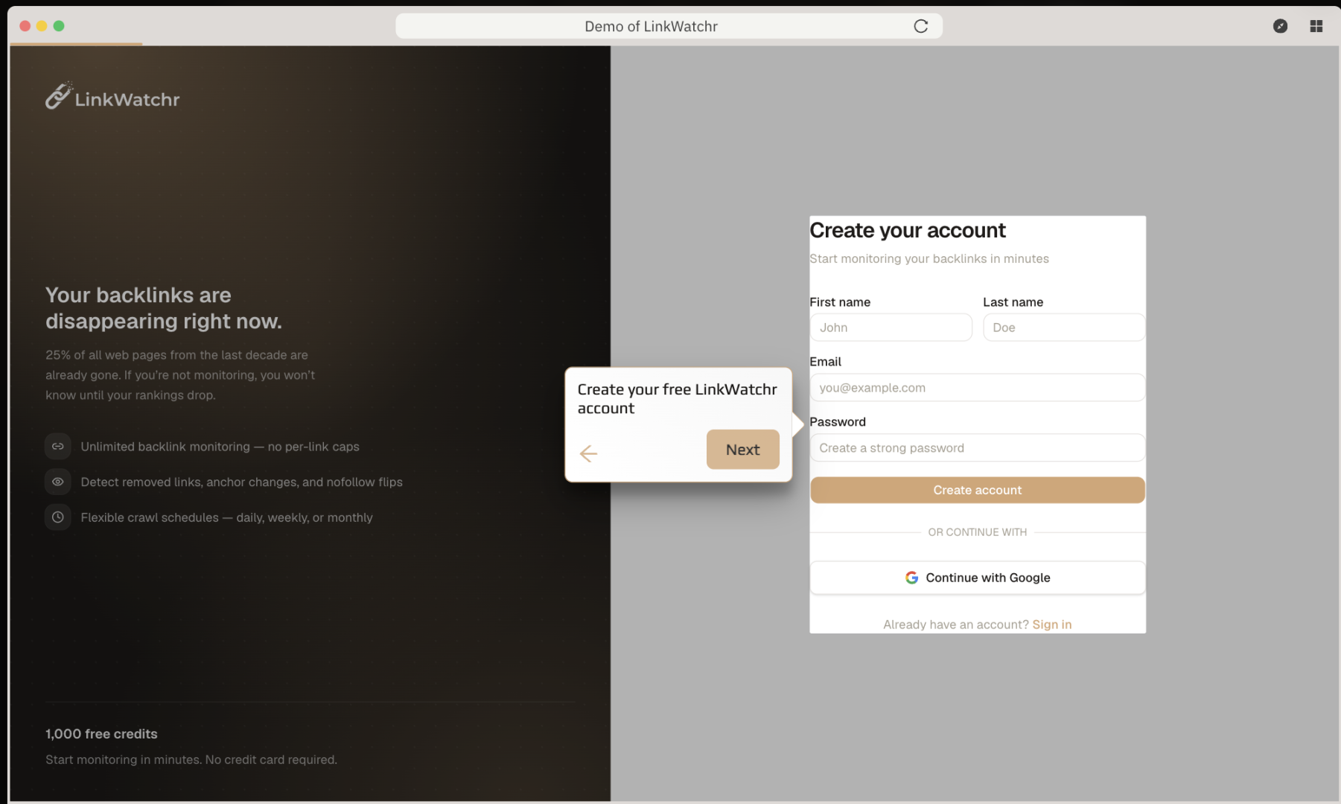
Task: Focus the Password input field
Action: (x=977, y=448)
